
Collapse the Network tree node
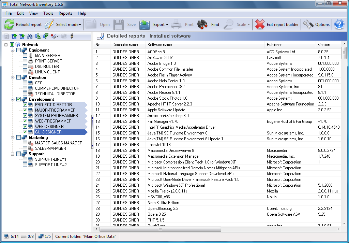tap(6, 45)
